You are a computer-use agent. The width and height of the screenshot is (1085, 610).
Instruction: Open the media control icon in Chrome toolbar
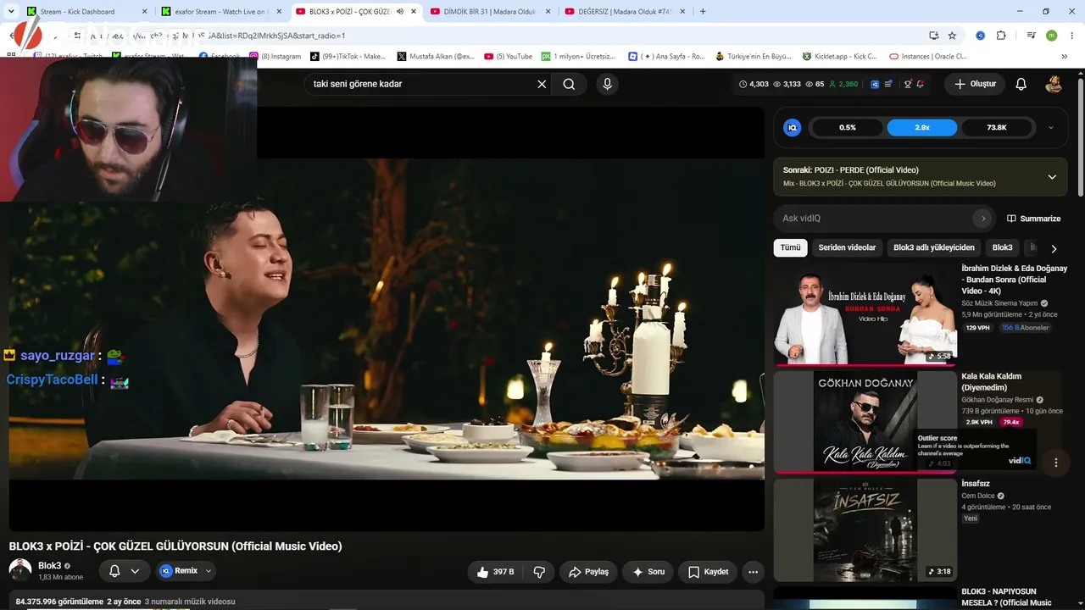pos(1031,36)
